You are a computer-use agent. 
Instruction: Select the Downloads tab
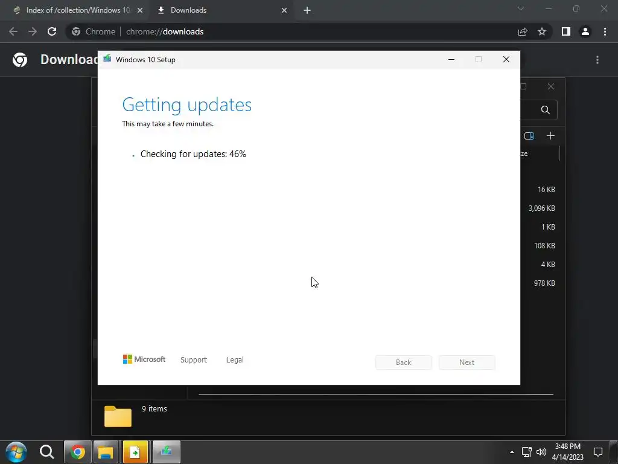click(223, 10)
